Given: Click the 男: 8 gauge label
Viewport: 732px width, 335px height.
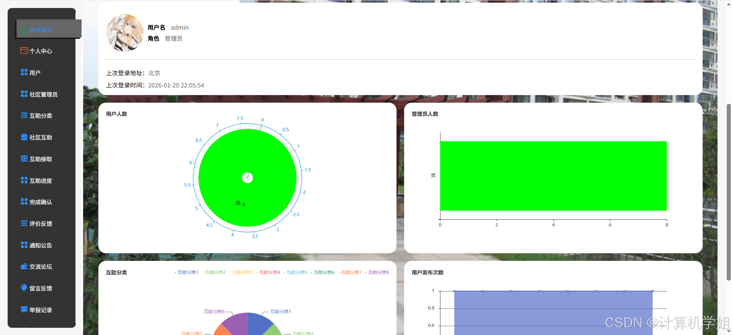Looking at the screenshot, I should point(240,203).
